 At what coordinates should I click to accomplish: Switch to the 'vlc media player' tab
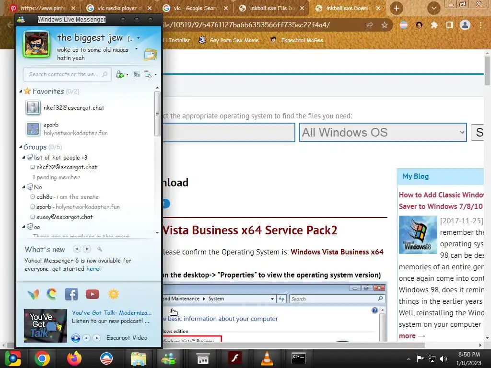(119, 8)
